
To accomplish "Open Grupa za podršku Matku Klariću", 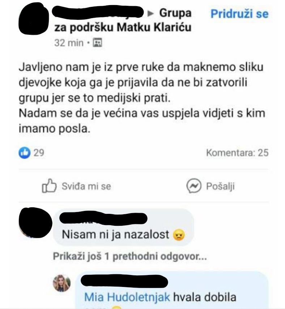I will coord(123,20).
